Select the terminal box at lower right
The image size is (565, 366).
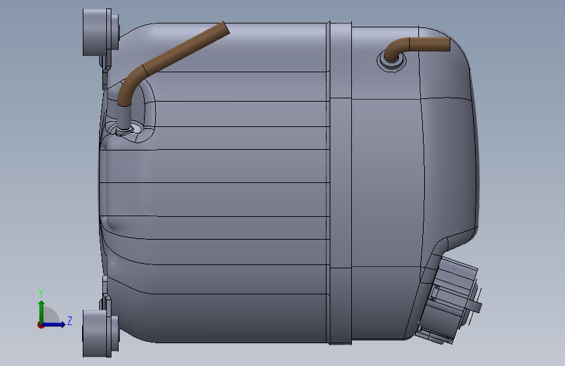[448, 300]
